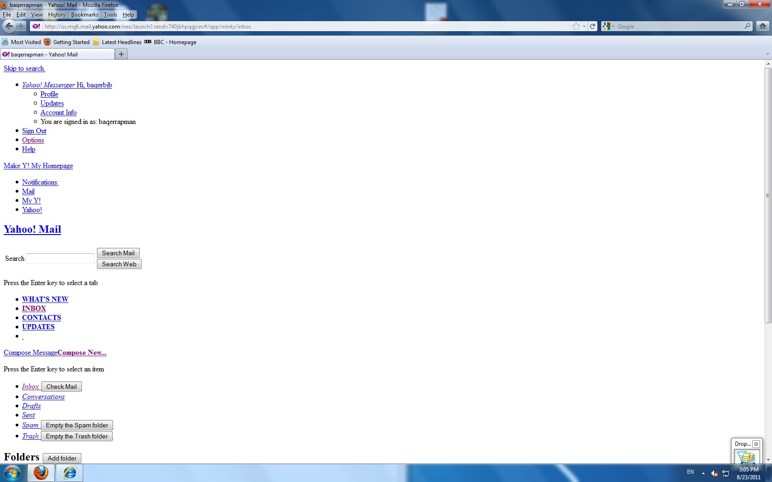Viewport: 772px width, 482px height.
Task: Open the search engine dropdown with Google icon
Action: coord(608,26)
